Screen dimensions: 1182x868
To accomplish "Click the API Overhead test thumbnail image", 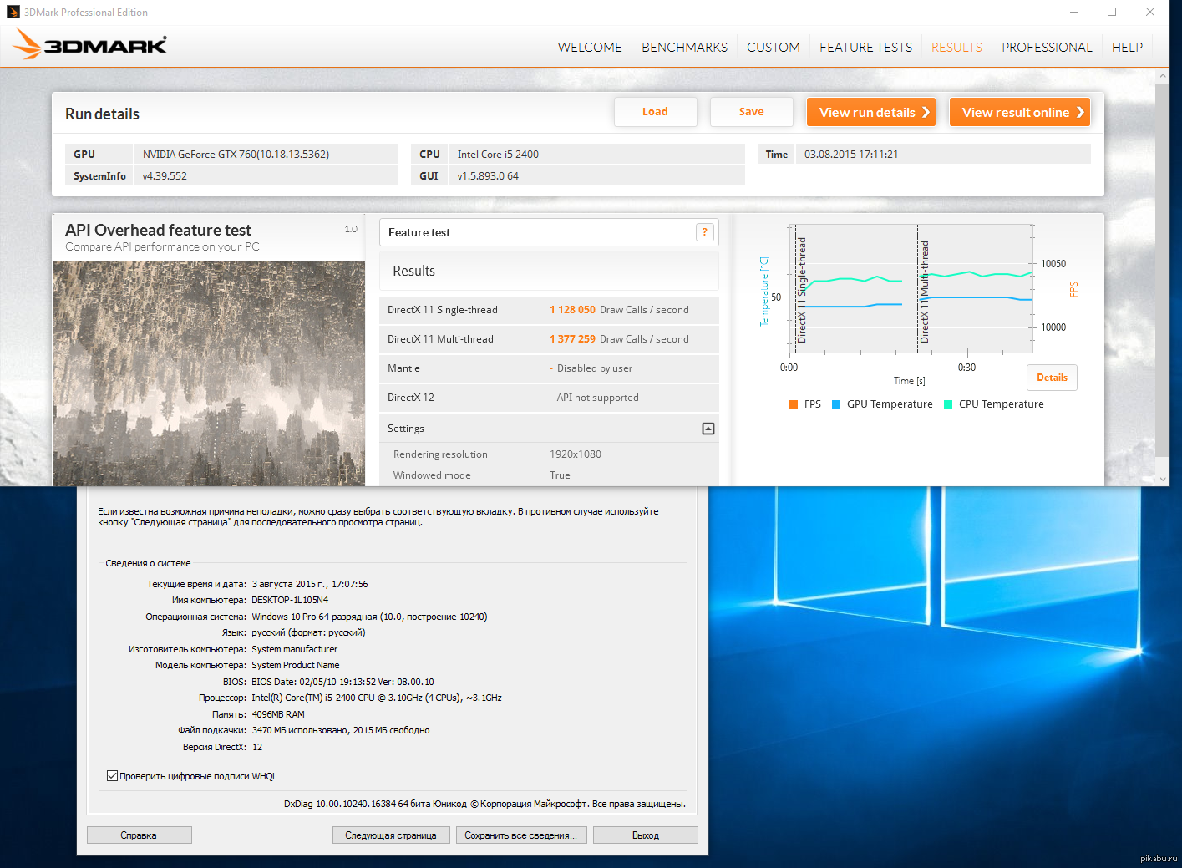I will (x=209, y=373).
